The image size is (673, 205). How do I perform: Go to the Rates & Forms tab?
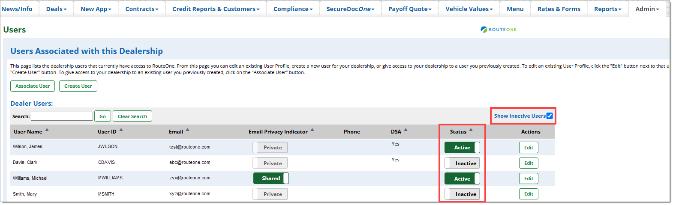tap(559, 9)
